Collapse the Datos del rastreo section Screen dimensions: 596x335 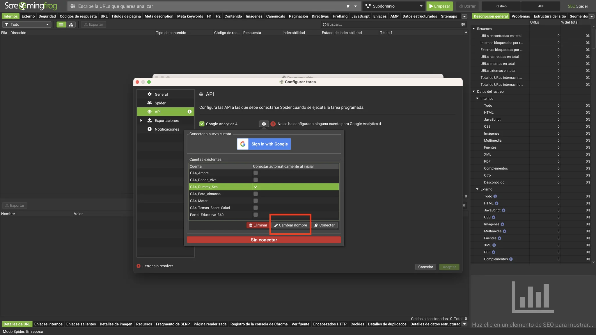tap(474, 91)
